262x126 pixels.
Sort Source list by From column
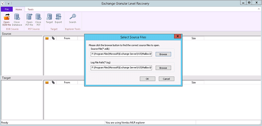67,38
